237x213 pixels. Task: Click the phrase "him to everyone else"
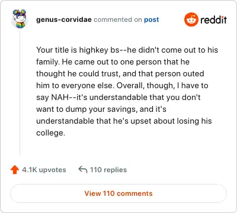click(x=75, y=86)
